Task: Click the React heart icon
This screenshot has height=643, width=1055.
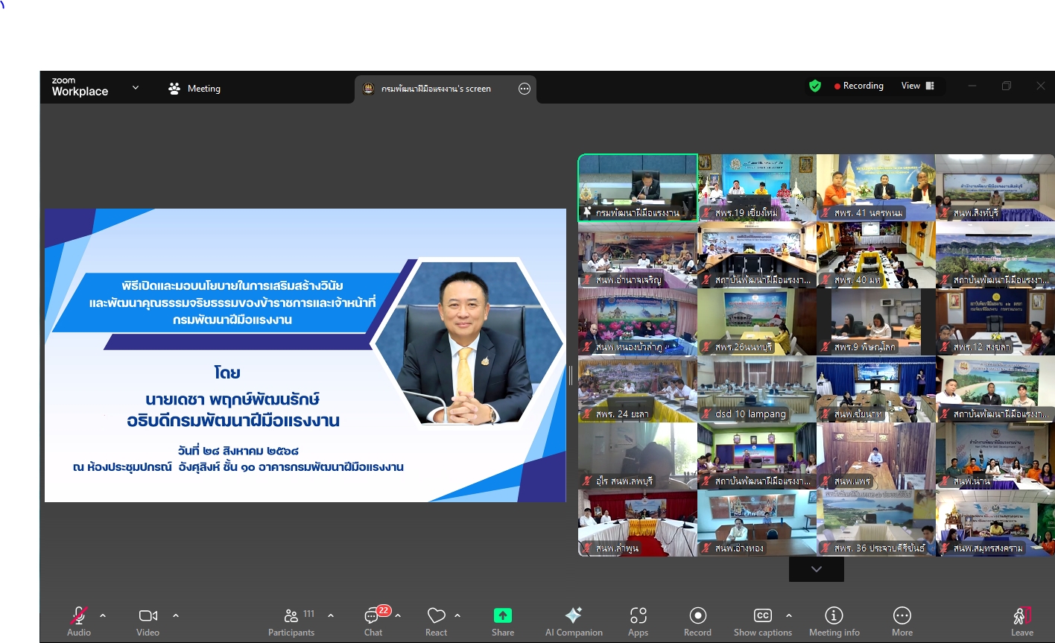Action: [436, 615]
